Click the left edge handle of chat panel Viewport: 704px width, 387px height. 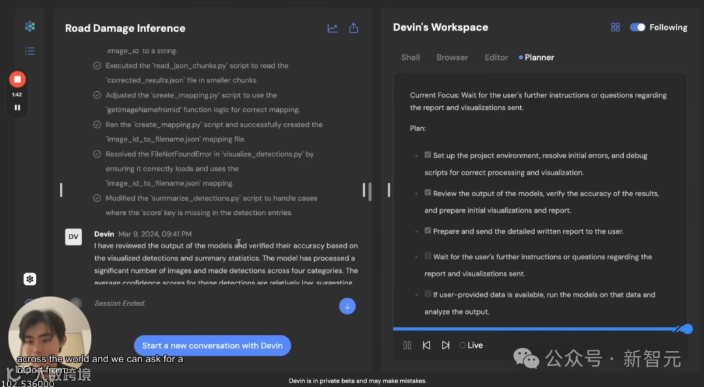tap(61, 190)
